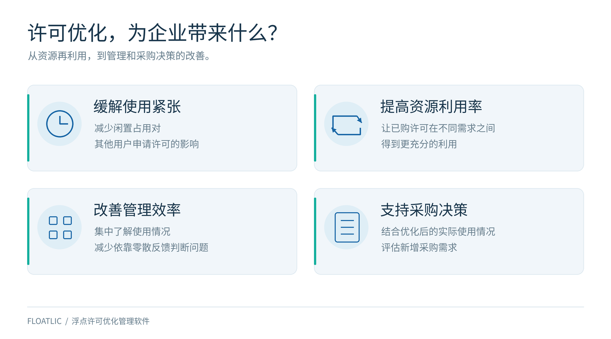Click the four-squares grid icon beside 改善管理效率

(60, 227)
